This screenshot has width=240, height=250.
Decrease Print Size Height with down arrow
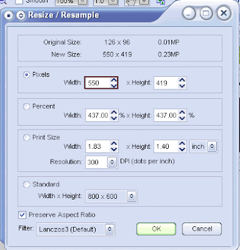click(x=182, y=149)
